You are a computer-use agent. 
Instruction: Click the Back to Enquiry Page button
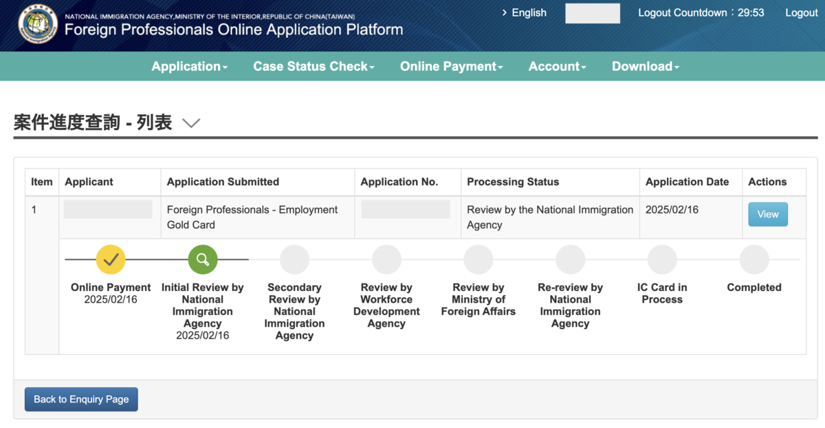81,399
